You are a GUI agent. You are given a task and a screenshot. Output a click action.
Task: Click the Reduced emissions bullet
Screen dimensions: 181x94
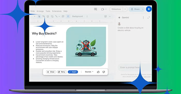tap(47, 47)
